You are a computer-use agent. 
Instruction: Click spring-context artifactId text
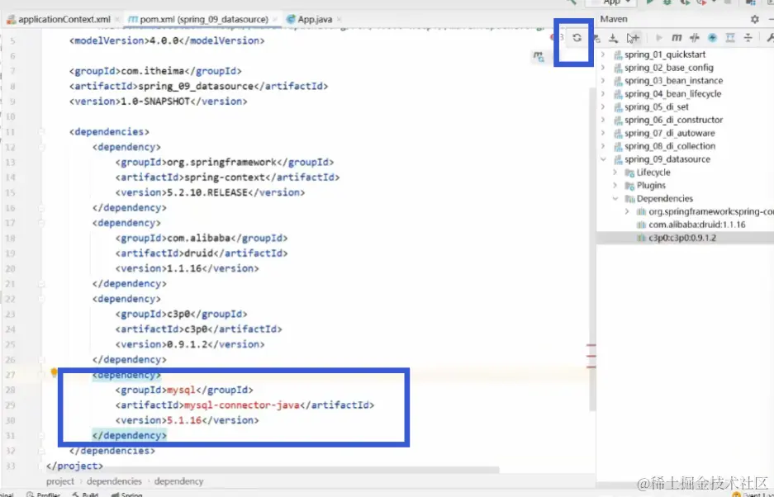(x=225, y=177)
